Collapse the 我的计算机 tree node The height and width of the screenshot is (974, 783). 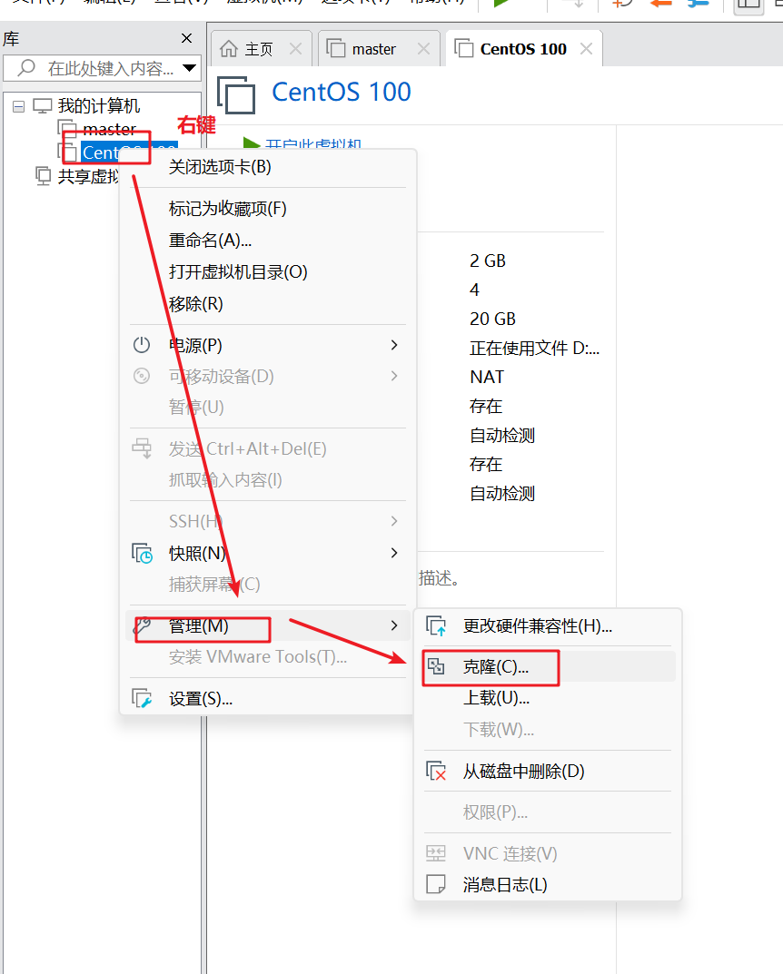coord(19,106)
